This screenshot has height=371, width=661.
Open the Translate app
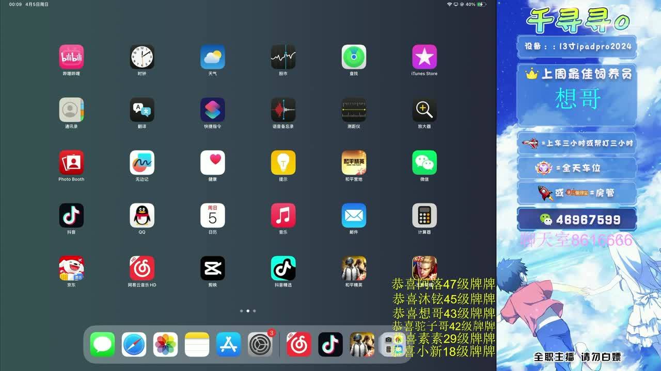pos(142,110)
